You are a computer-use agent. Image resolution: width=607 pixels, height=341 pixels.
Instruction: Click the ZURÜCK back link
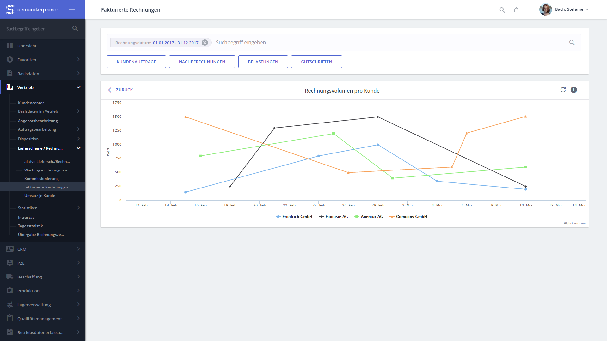120,90
